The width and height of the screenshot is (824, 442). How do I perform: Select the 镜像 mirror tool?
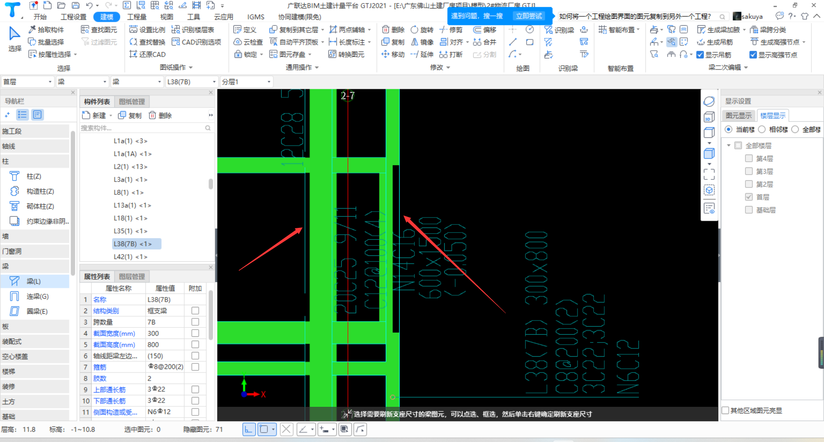[x=422, y=42]
